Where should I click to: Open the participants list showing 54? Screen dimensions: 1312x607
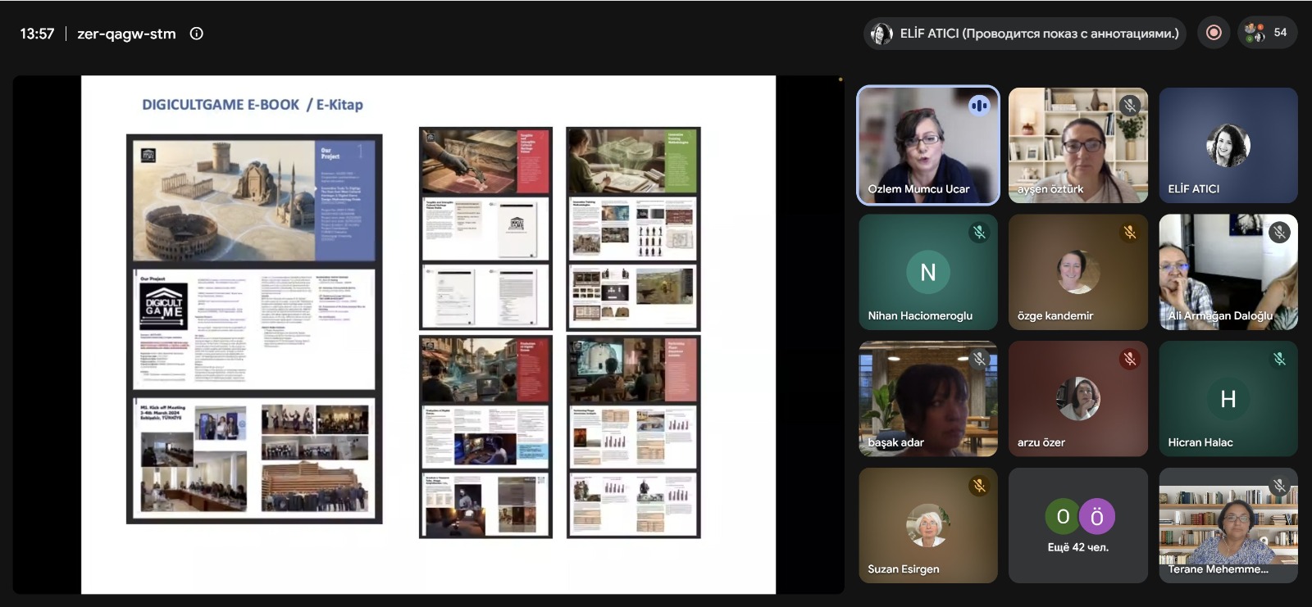click(x=1267, y=33)
